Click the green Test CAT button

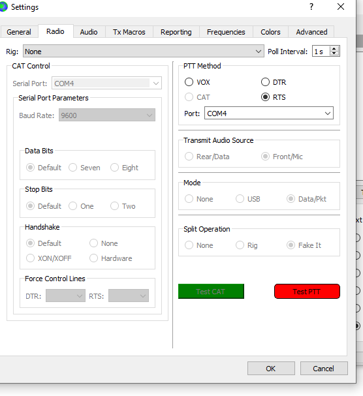211,292
